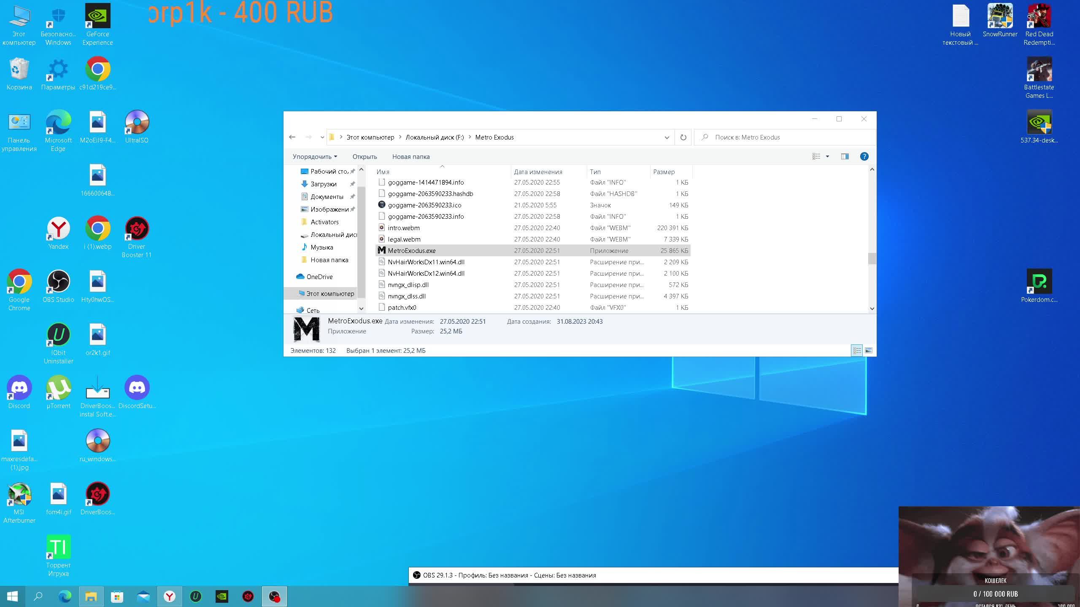Toggle the preview pane icon
1080x607 pixels.
[845, 156]
